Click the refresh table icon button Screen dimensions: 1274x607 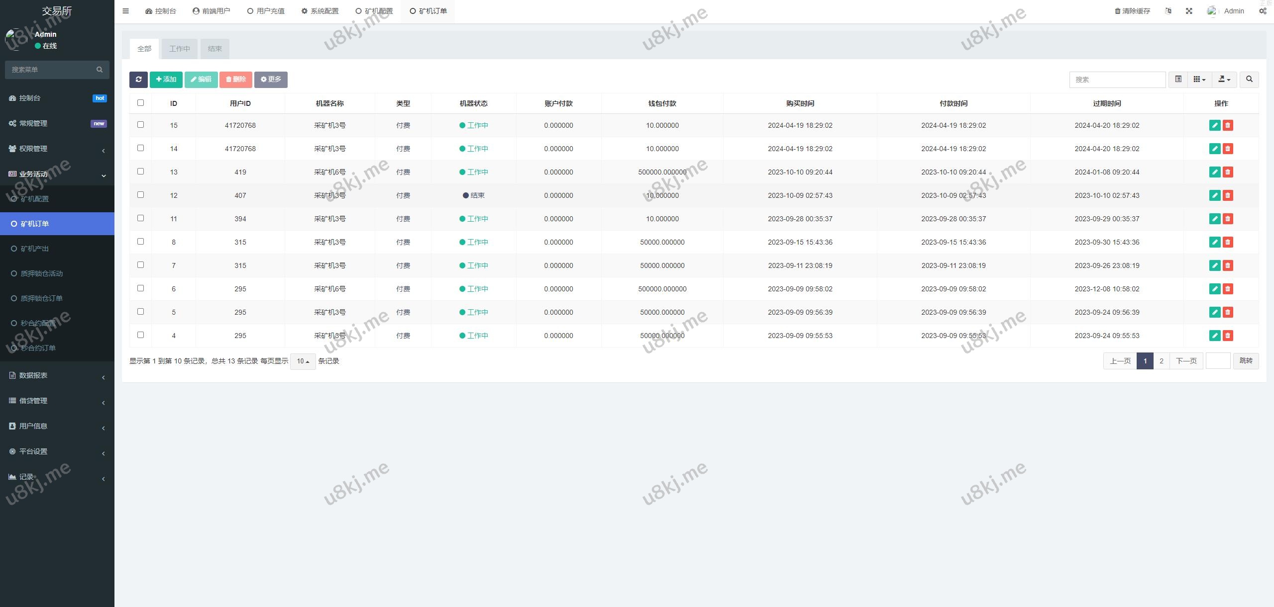pos(138,80)
